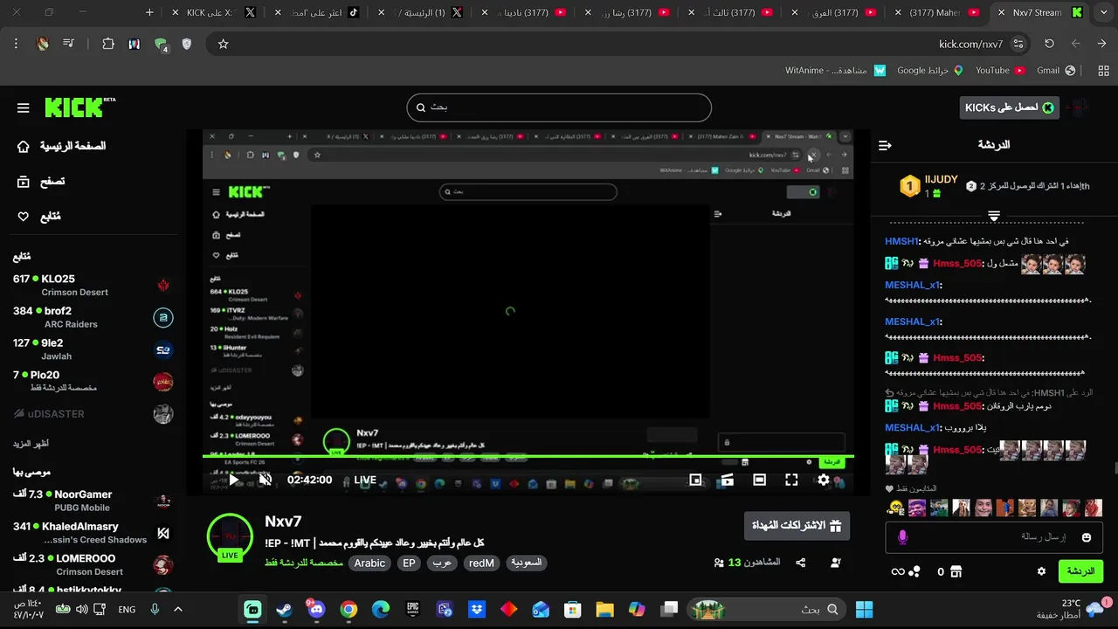Open YouTube bookmark
1118x629 pixels.
coord(999,71)
